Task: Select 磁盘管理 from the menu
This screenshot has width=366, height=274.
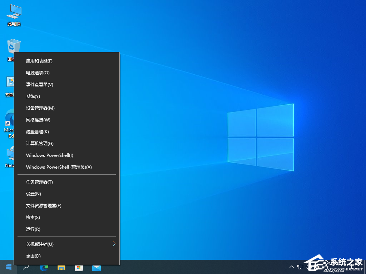Action: [38, 131]
